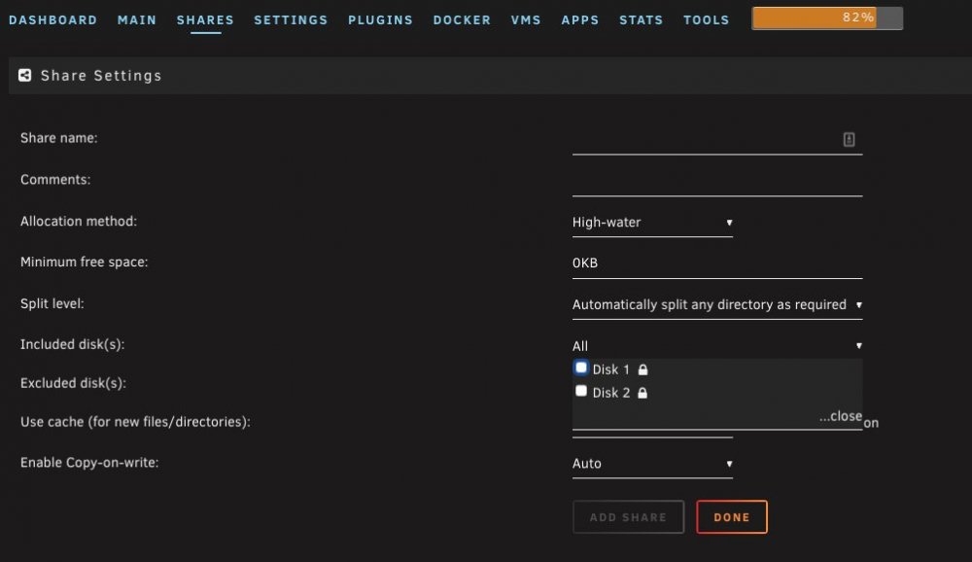Click the Minimum free space 0KB field

[x=717, y=263]
